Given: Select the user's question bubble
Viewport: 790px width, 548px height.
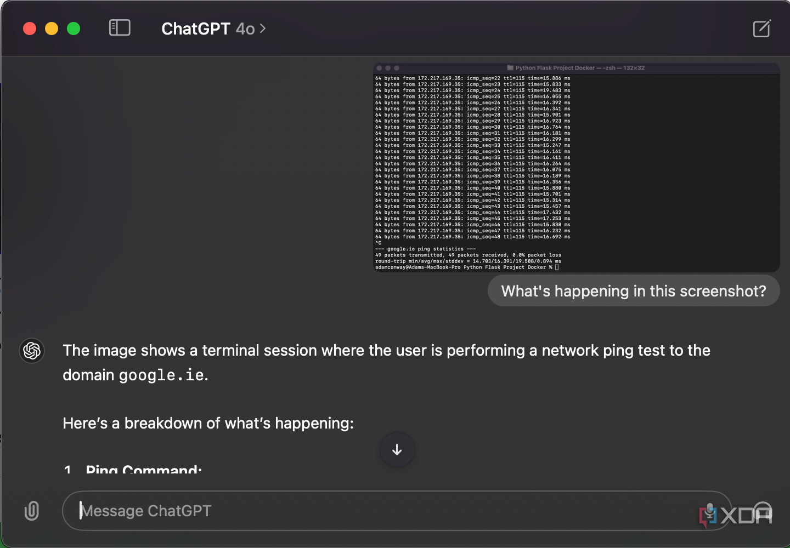Looking at the screenshot, I should (633, 291).
